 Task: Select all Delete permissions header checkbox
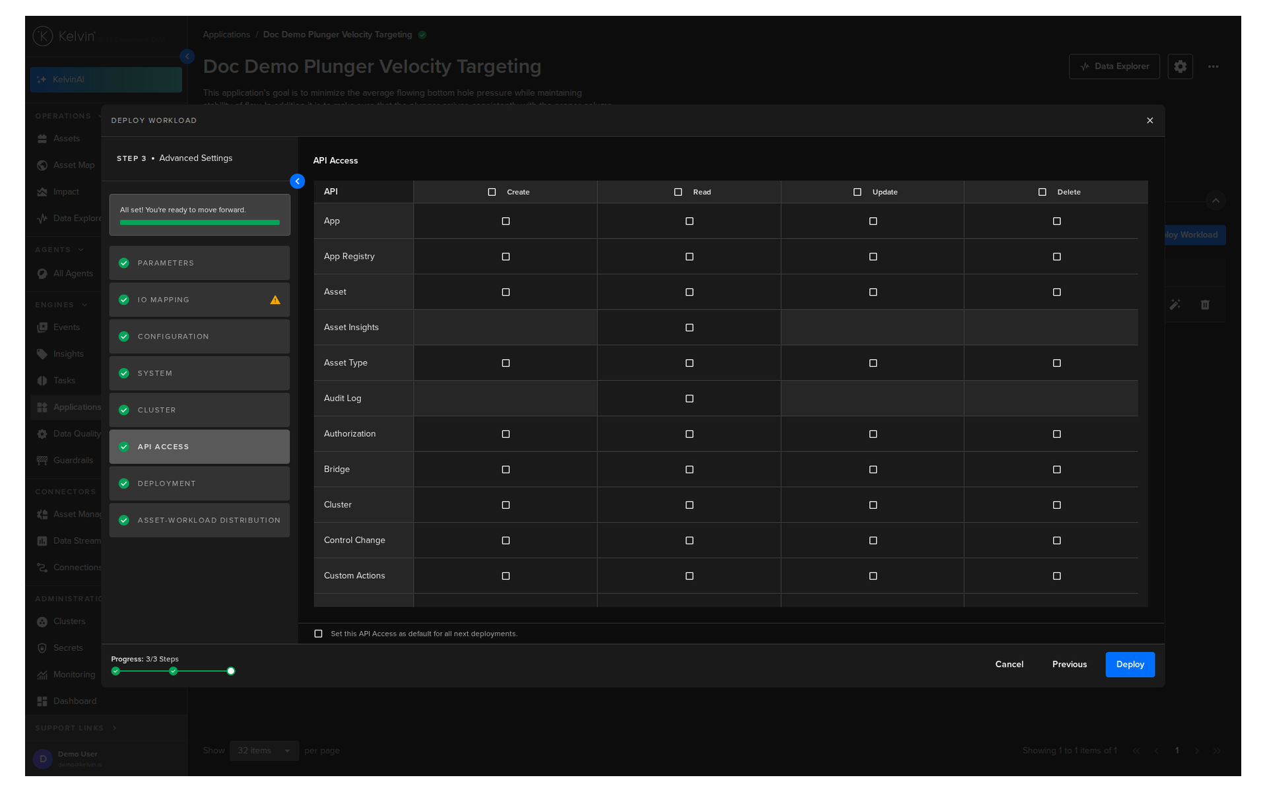1042,192
